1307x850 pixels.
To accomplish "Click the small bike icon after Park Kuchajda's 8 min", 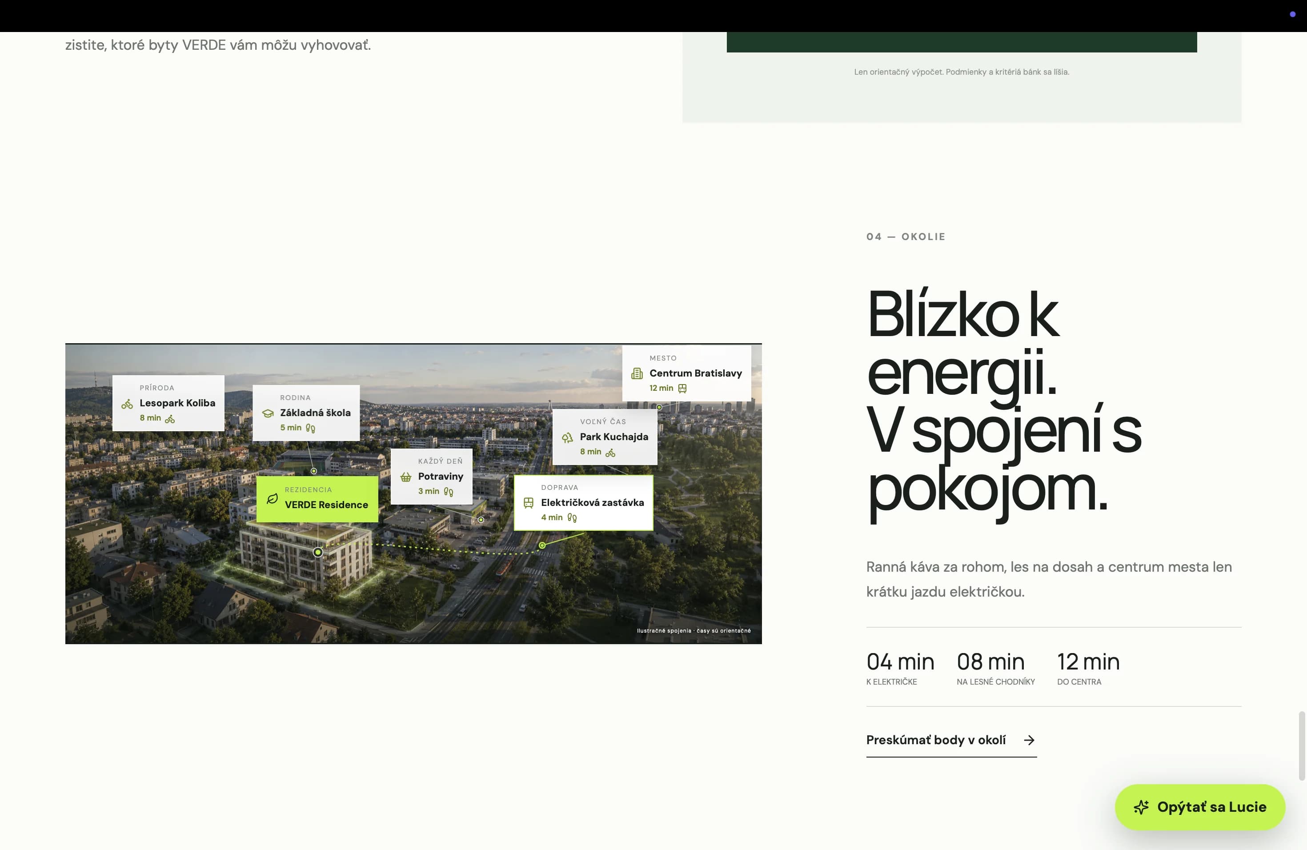I will (x=611, y=453).
